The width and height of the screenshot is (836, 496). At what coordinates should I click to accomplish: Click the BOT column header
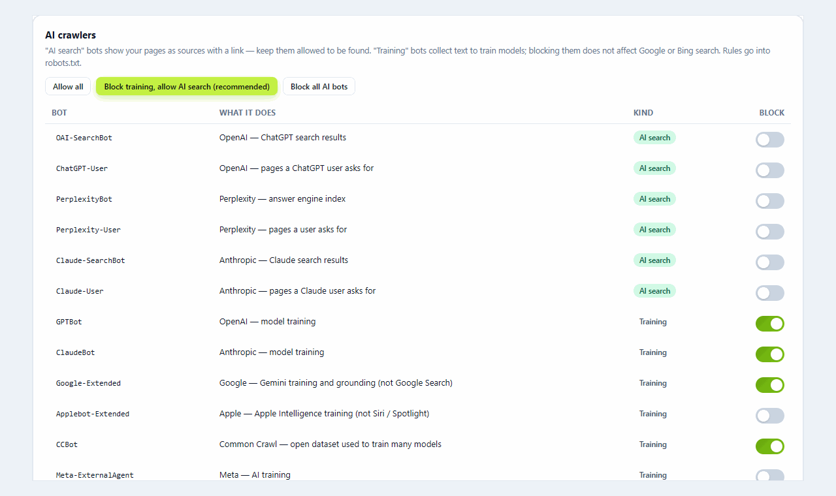[x=59, y=113]
